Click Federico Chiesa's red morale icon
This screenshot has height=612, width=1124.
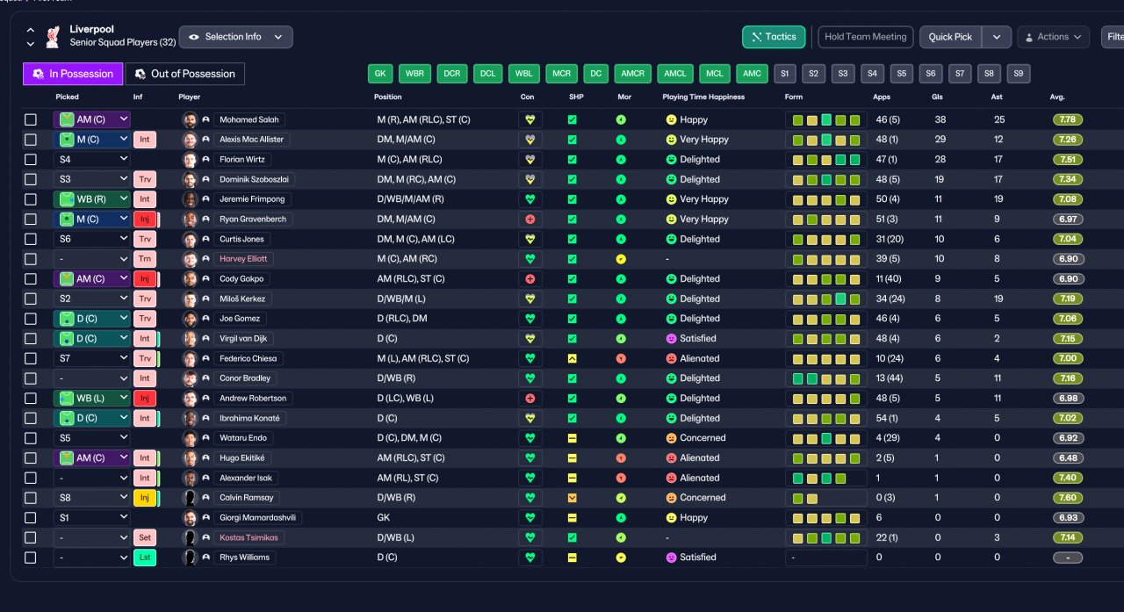click(x=621, y=358)
